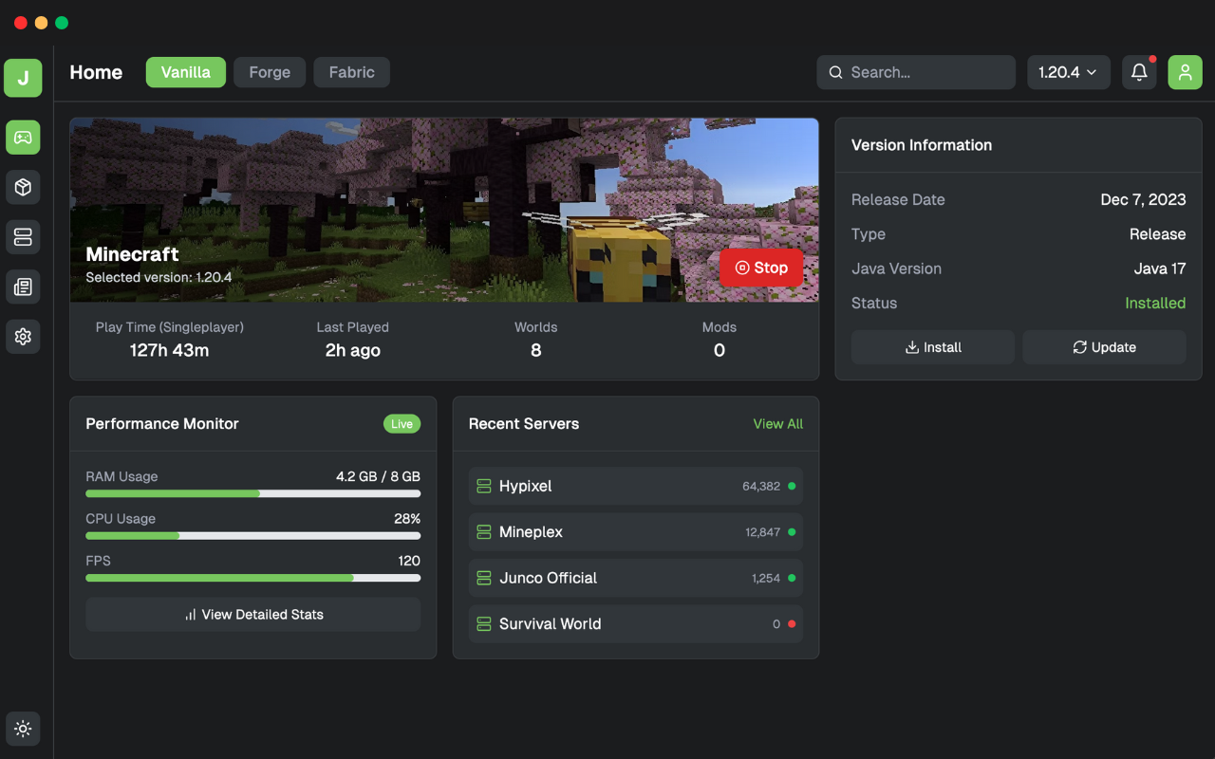Select the Mineplex server row
Screen dimensions: 1215x759
click(636, 532)
